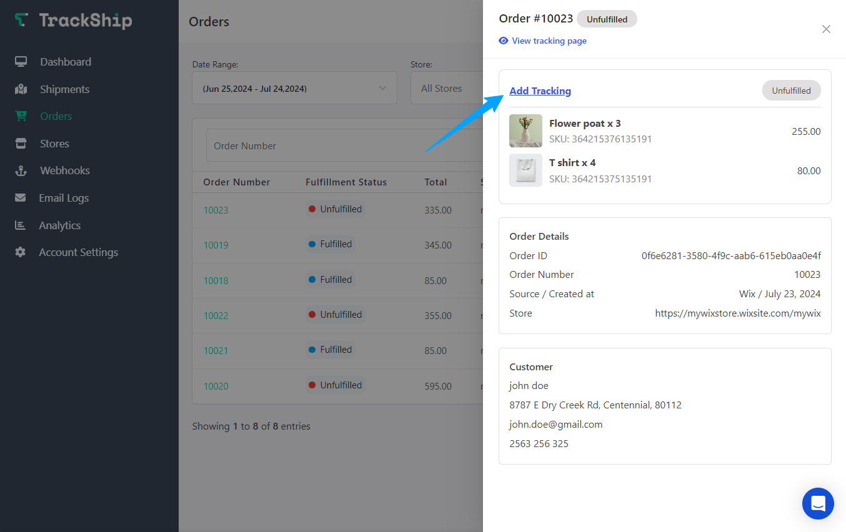Screen dimensions: 846x532
Task: Open the Orders section icon
Action: pyautogui.click(x=21, y=116)
